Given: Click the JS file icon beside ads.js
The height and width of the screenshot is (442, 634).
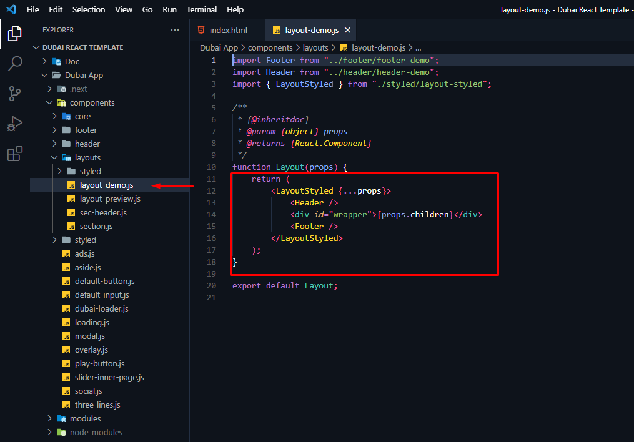Looking at the screenshot, I should [66, 253].
